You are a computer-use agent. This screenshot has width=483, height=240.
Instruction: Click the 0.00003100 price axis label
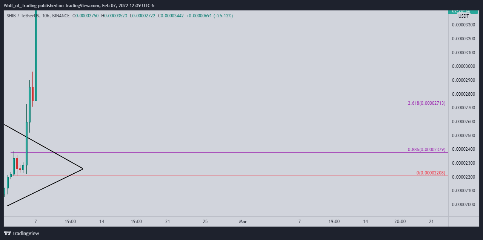coord(463,52)
